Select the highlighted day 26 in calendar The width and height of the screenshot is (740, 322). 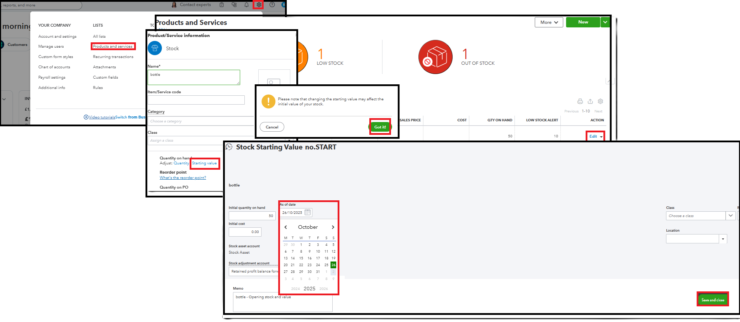coord(333,265)
